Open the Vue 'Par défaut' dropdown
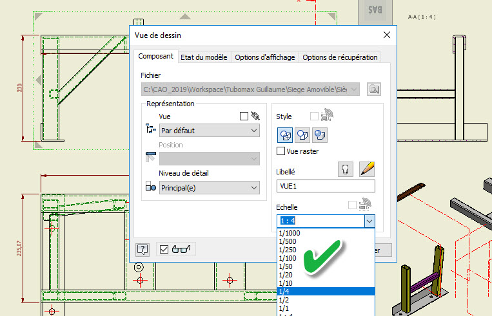 tap(209, 131)
